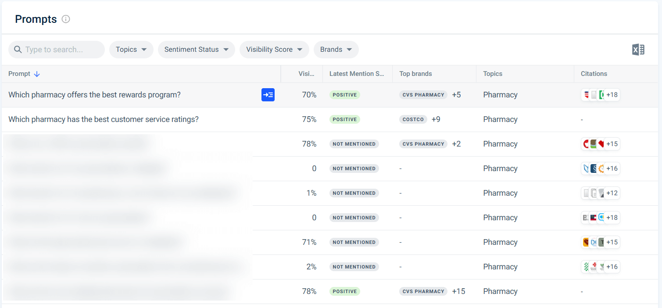The width and height of the screenshot is (662, 308).
Task: Expand the Brands filter dropdown
Action: [336, 50]
